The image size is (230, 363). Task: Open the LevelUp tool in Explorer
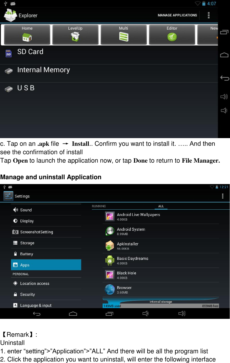(75, 34)
